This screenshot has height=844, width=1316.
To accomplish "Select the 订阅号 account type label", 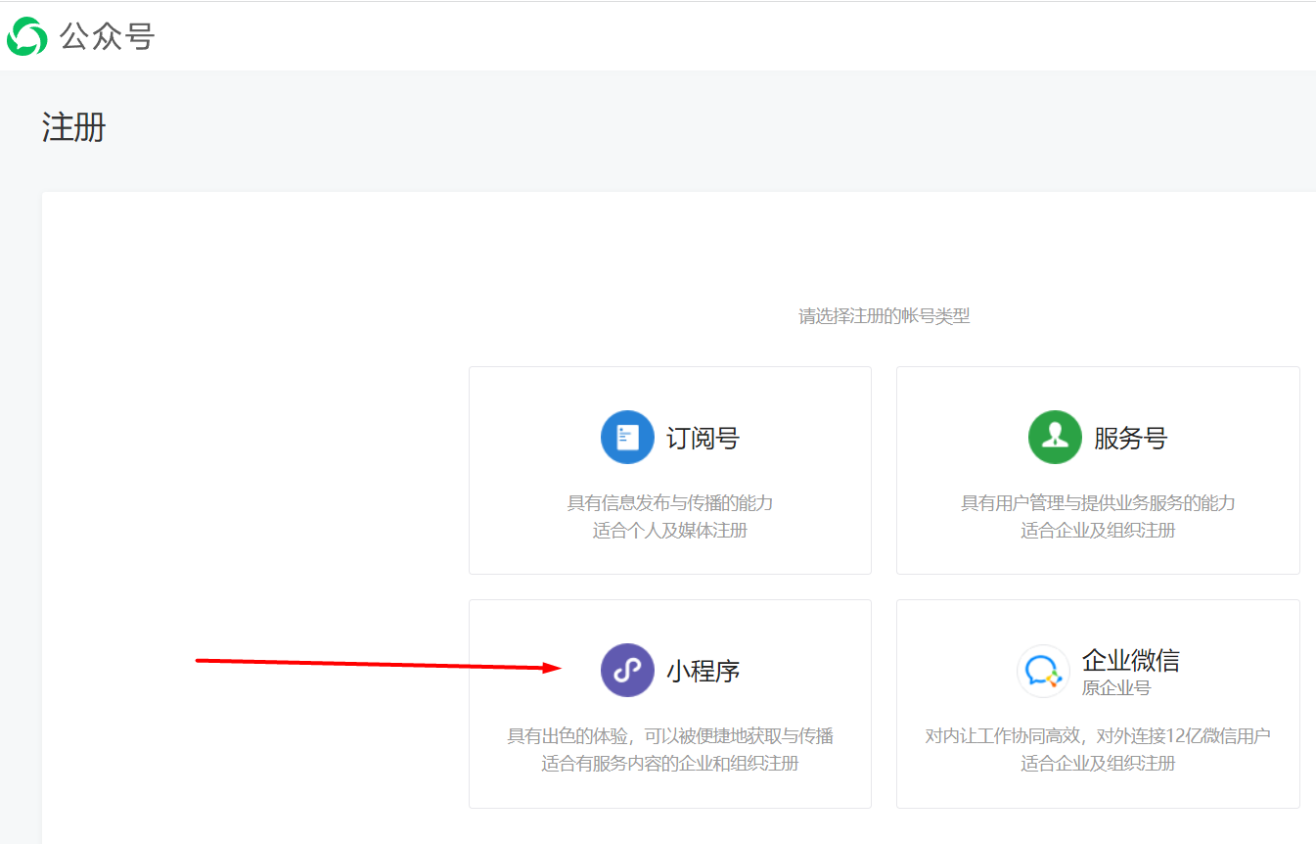I will point(703,438).
